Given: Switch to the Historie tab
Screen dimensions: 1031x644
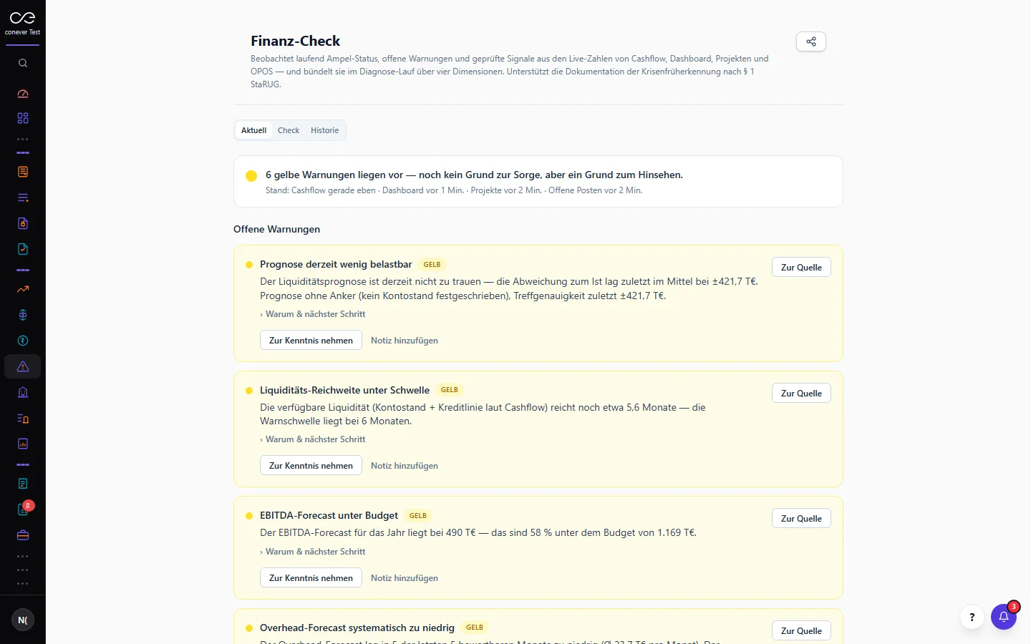Looking at the screenshot, I should pyautogui.click(x=324, y=130).
